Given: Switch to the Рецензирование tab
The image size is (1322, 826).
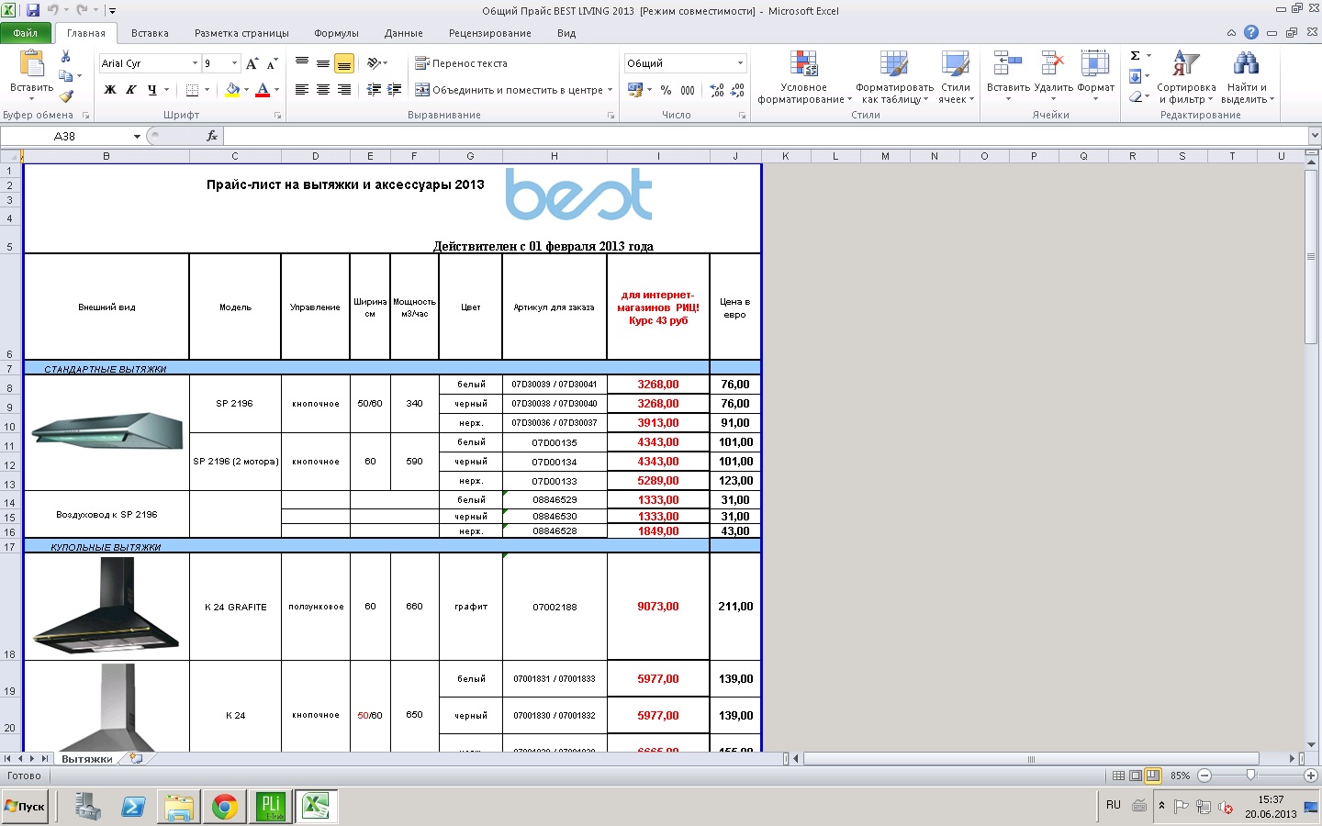Looking at the screenshot, I should click(x=490, y=33).
